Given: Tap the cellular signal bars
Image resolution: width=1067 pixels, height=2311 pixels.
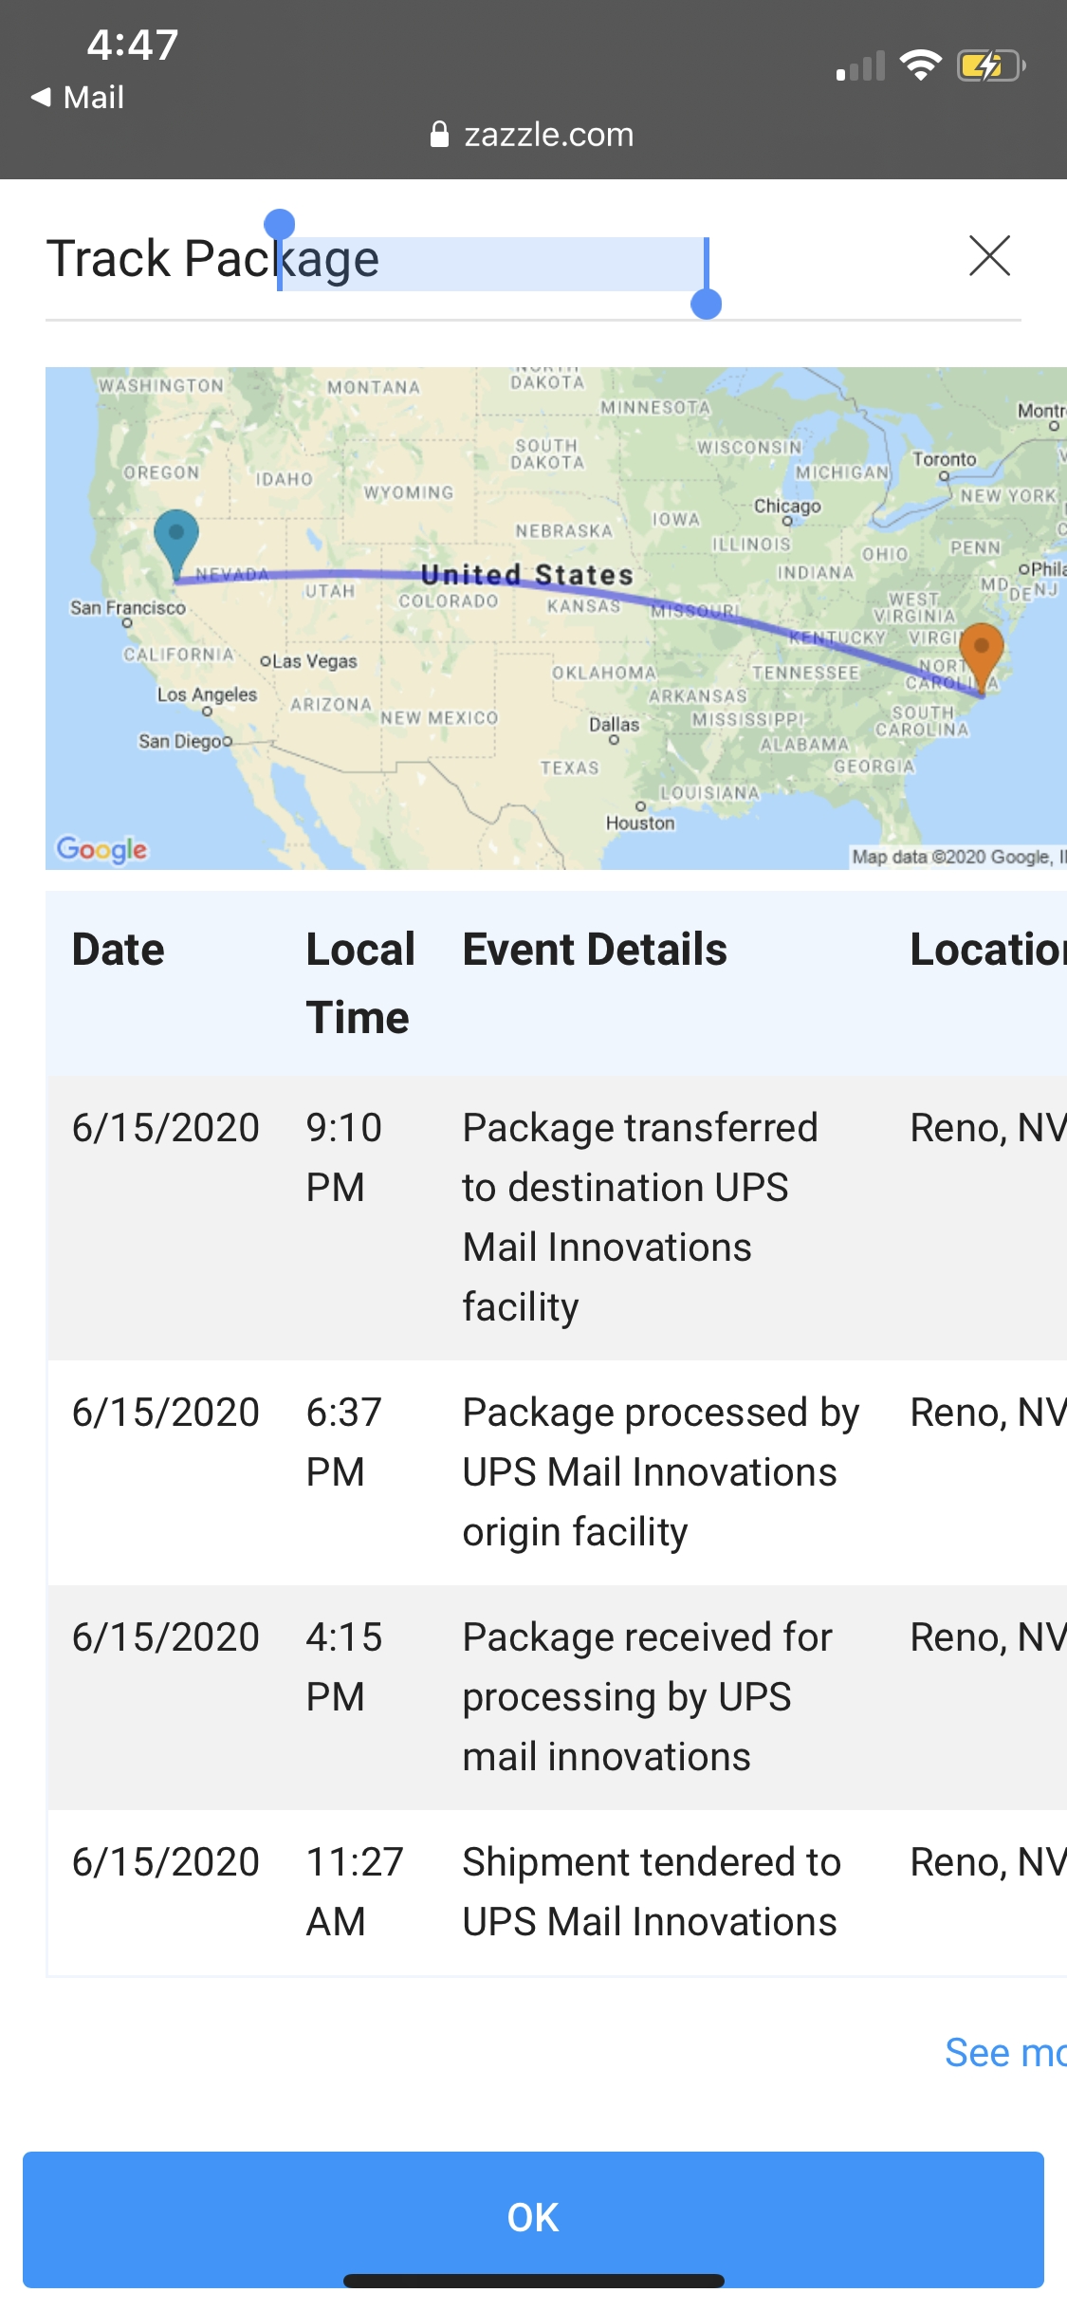Looking at the screenshot, I should pyautogui.click(x=860, y=66).
